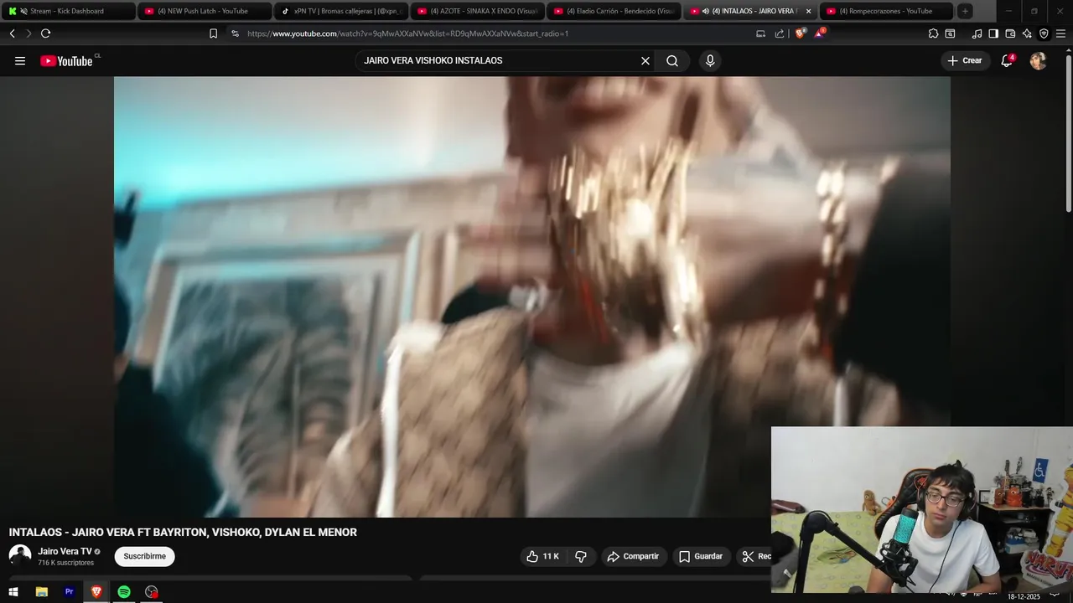The height and width of the screenshot is (603, 1073).
Task: Switch to the Stream - Kick Dashboard tab
Action: [x=67, y=11]
